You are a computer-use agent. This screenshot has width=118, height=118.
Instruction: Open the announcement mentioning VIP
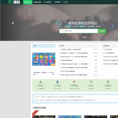click(111, 57)
